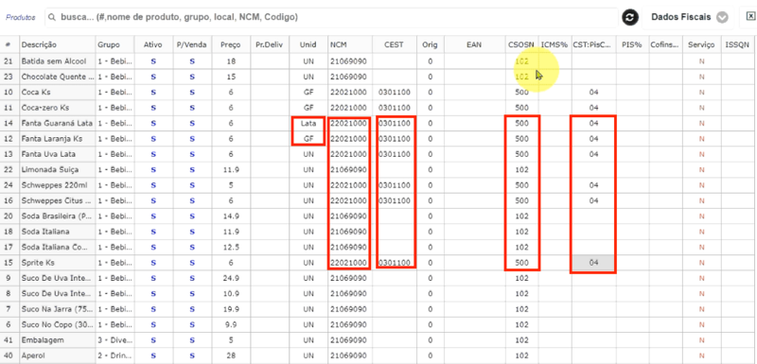Toggle P/Venda S for Limonada Suiça
The height and width of the screenshot is (364, 757).
click(x=192, y=169)
